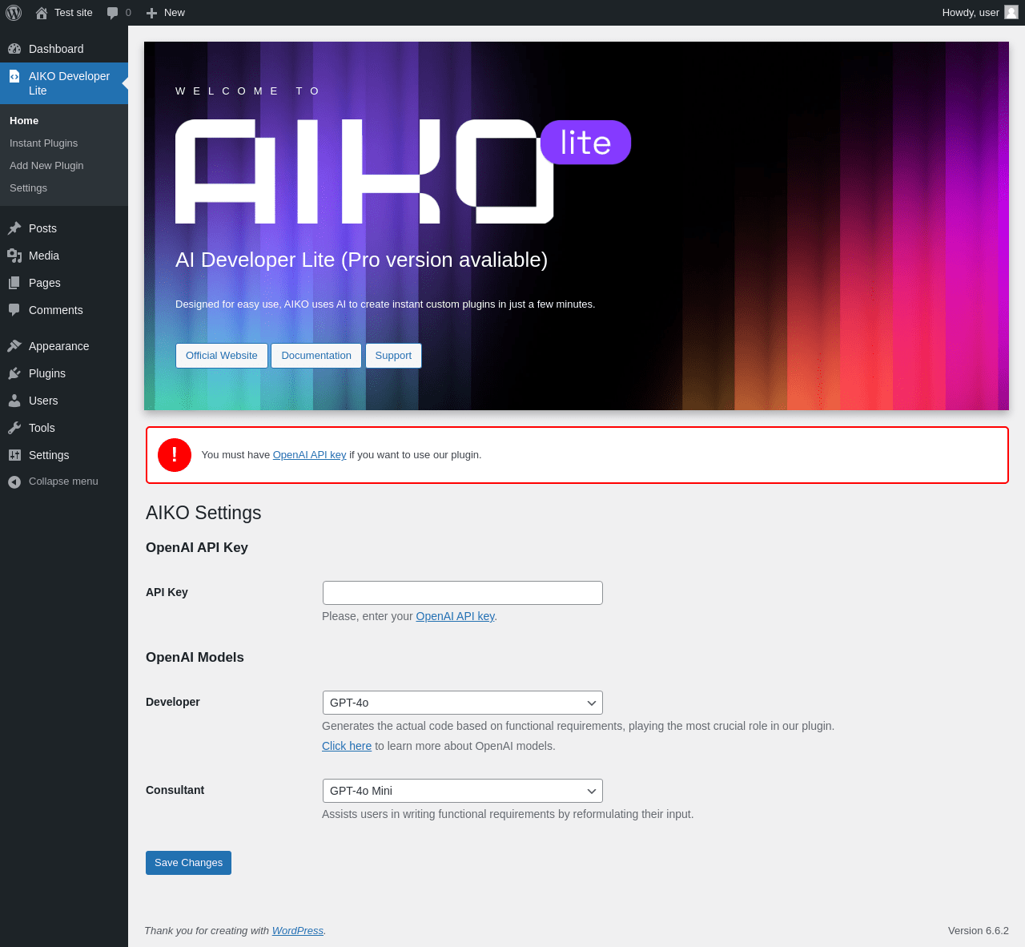This screenshot has height=947, width=1025.
Task: Click the home icon next to Test site
Action: click(42, 13)
